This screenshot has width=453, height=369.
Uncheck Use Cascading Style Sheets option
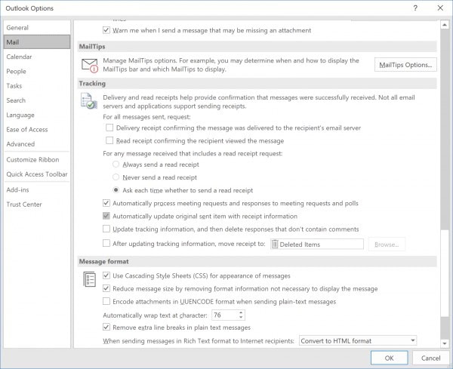(x=106, y=276)
